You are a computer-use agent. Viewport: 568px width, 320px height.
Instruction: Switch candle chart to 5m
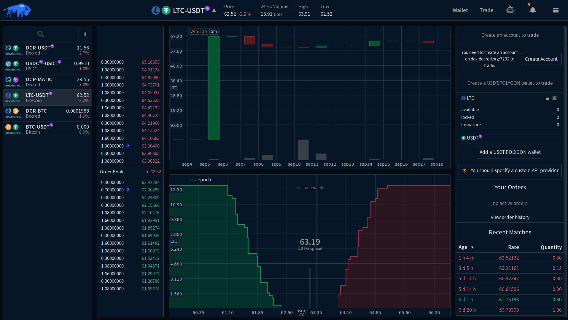pyautogui.click(x=214, y=31)
